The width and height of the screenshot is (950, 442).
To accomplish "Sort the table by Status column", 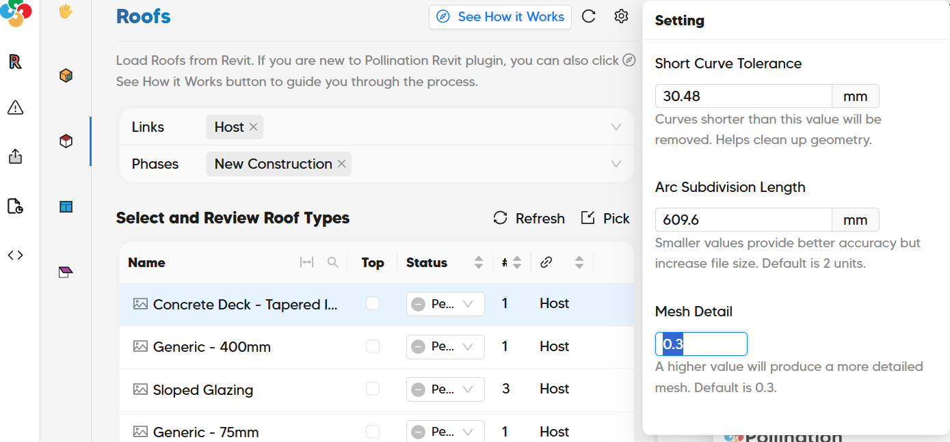I will (x=479, y=262).
